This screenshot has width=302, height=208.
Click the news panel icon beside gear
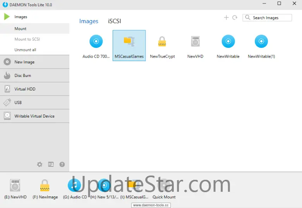coord(51,164)
